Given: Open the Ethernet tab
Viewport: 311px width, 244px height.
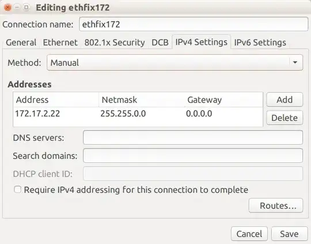Looking at the screenshot, I should tap(60, 43).
